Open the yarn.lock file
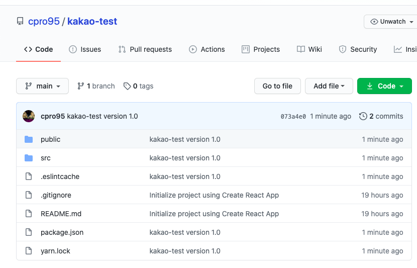Viewport: 417px width, 268px height. [55, 251]
